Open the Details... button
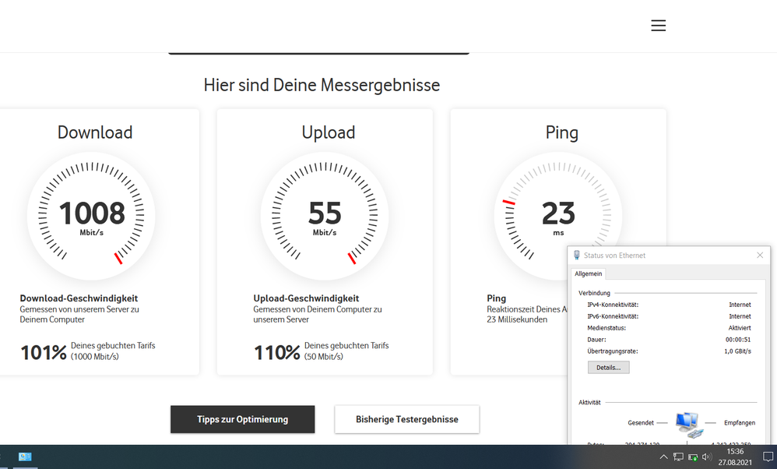The image size is (777, 469). [609, 368]
